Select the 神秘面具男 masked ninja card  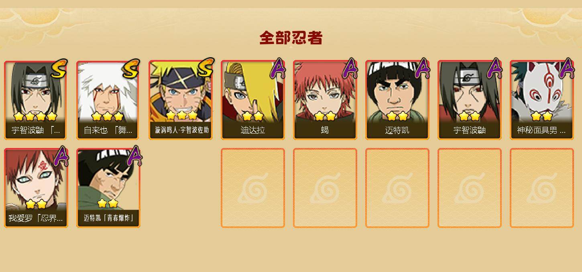[541, 100]
